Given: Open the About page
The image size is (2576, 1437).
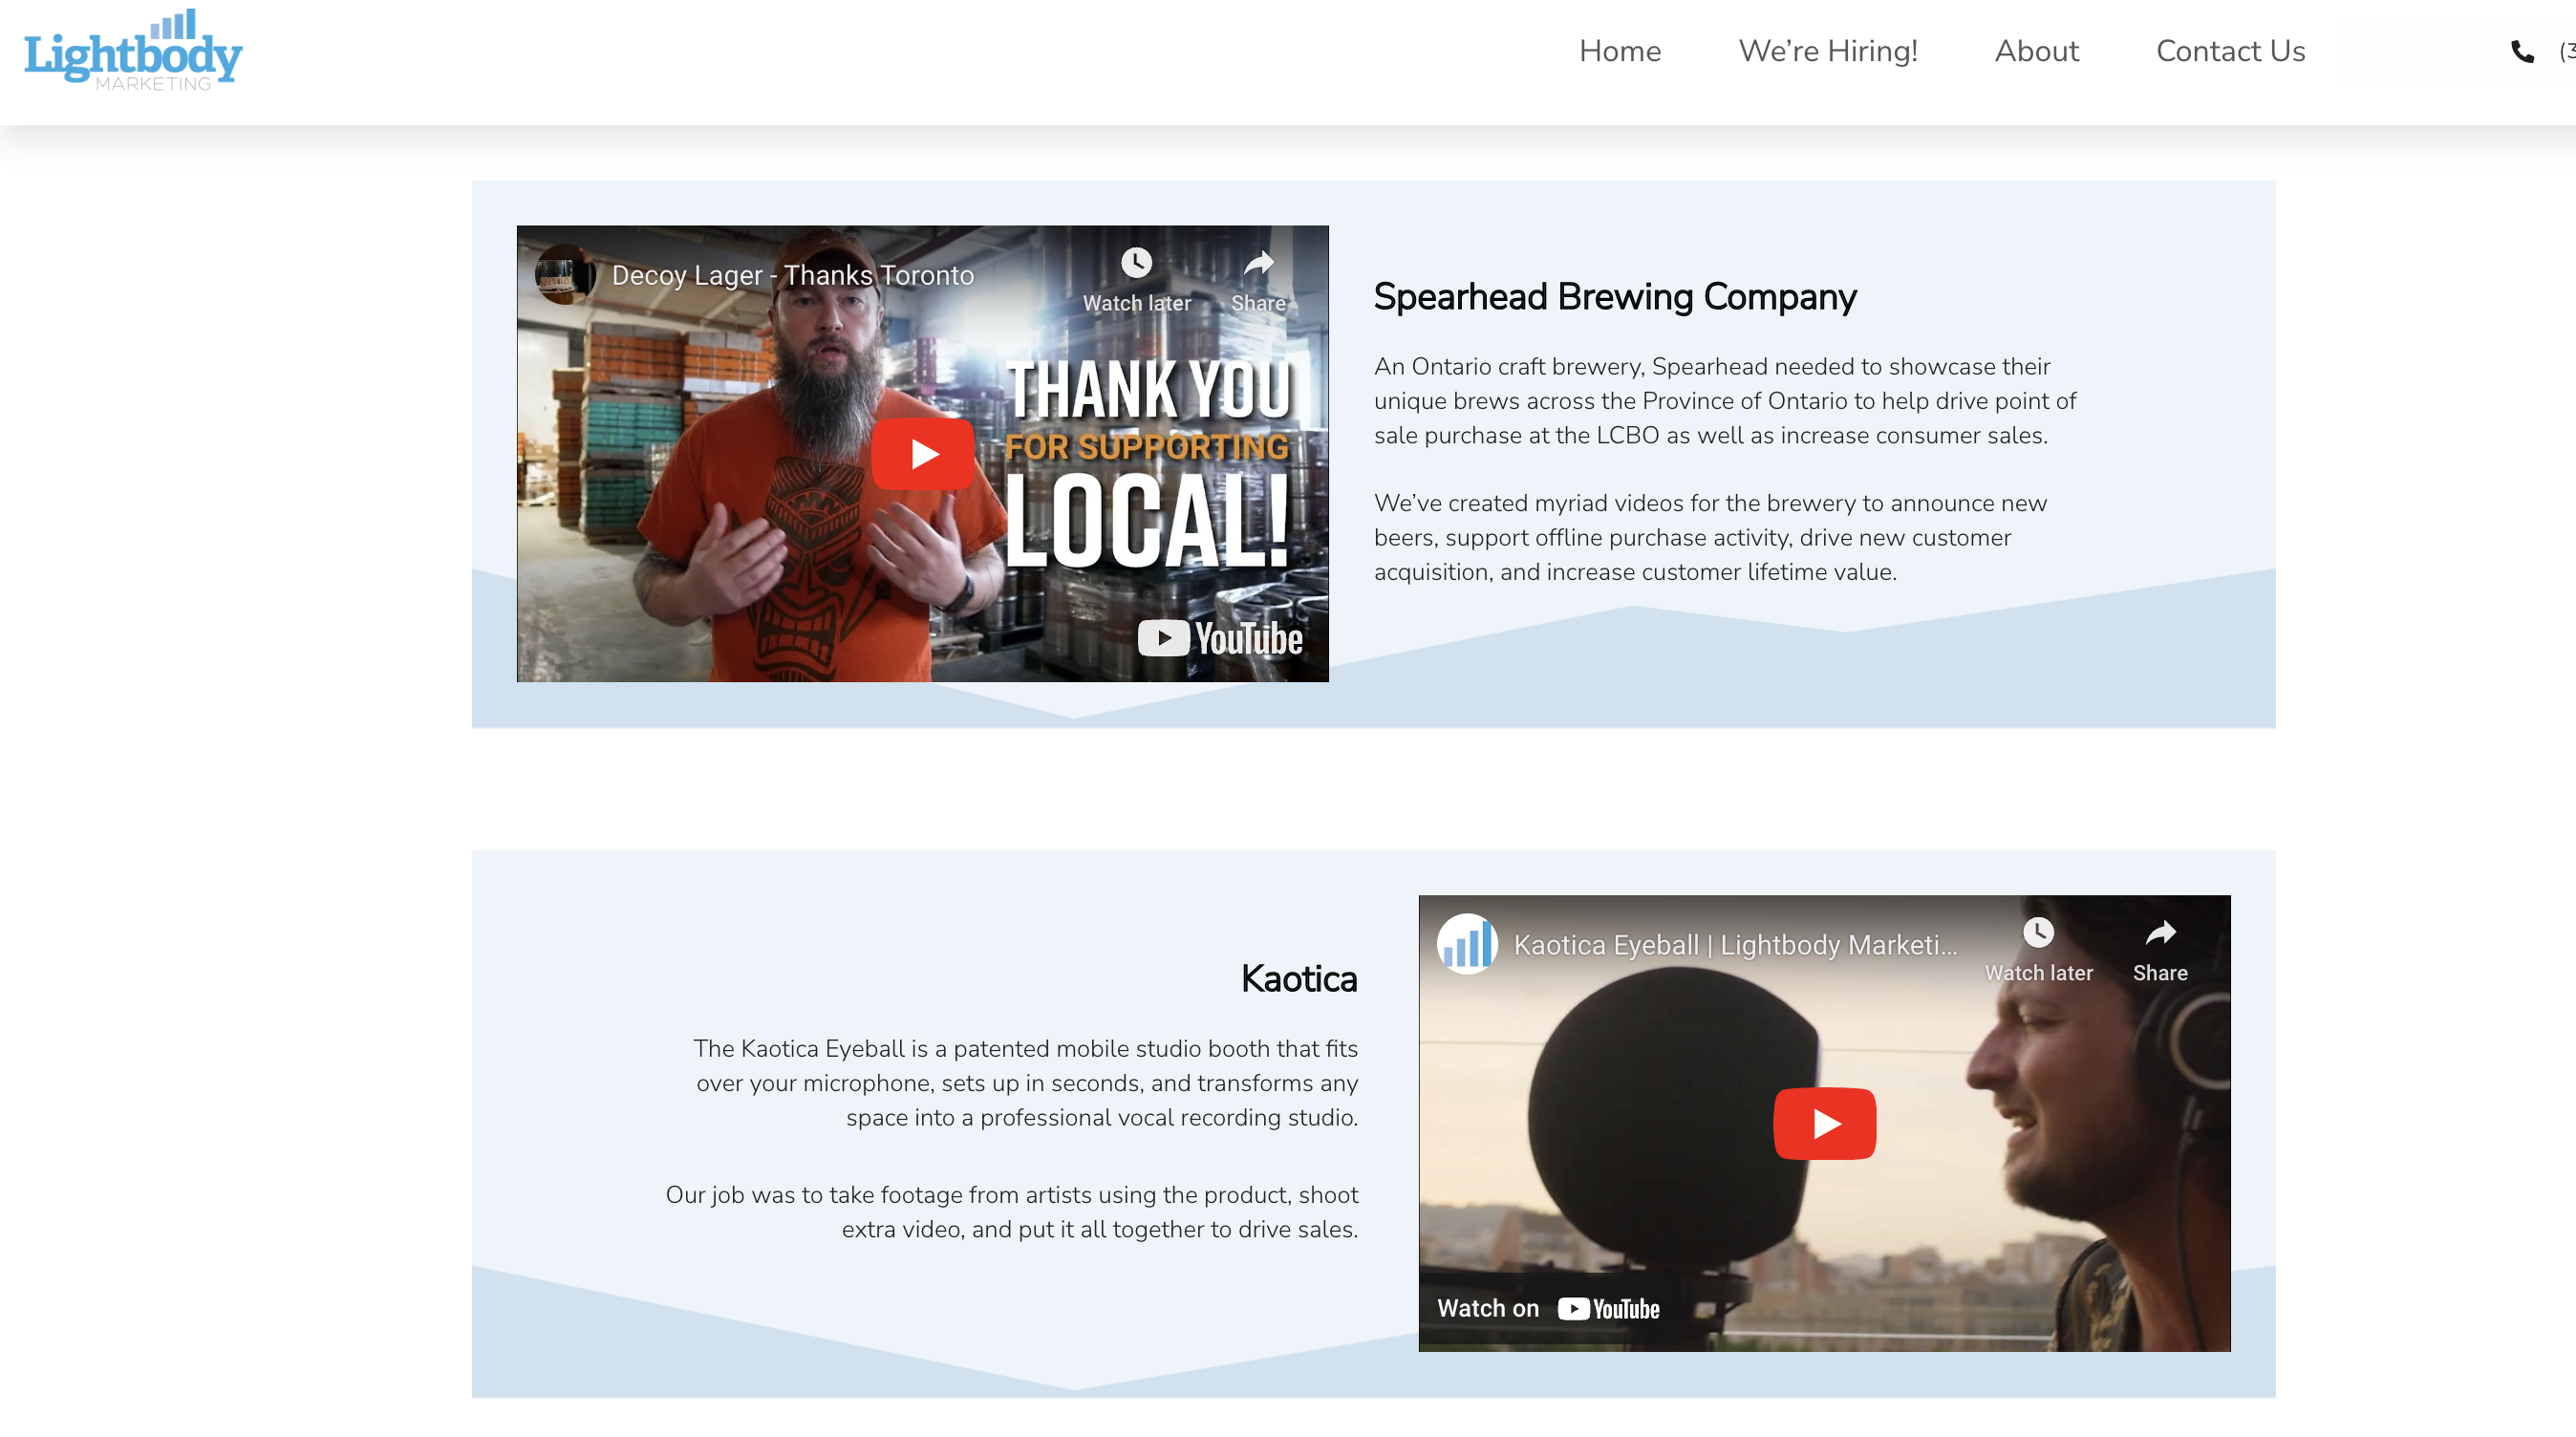Looking at the screenshot, I should (2036, 51).
